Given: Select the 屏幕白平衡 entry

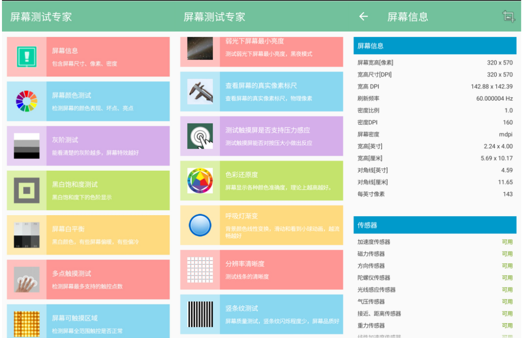Looking at the screenshot, I should pos(88,235).
